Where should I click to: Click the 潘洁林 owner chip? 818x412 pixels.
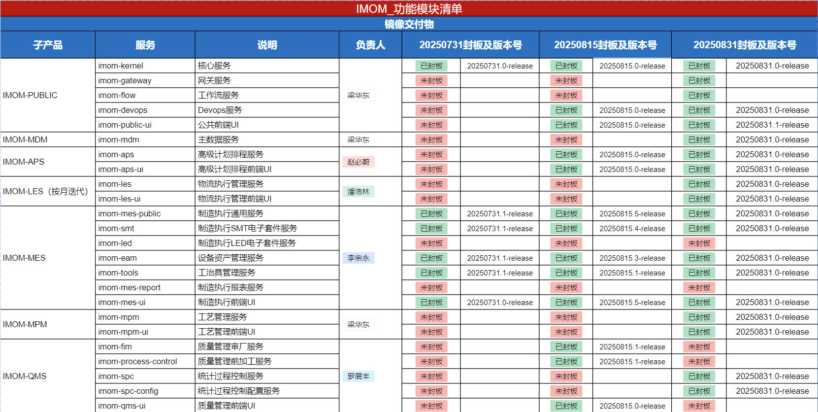pyautogui.click(x=359, y=192)
